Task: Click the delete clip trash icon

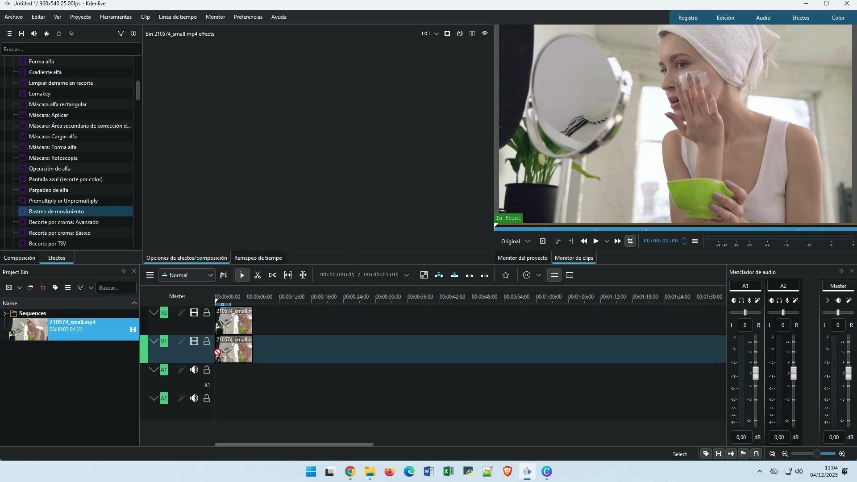Action: pyautogui.click(x=43, y=288)
